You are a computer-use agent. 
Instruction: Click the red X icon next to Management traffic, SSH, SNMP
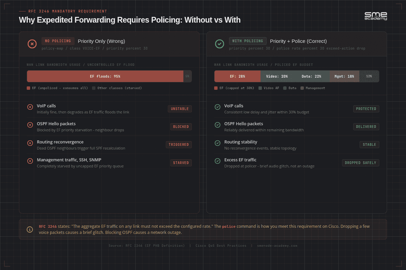point(30,161)
